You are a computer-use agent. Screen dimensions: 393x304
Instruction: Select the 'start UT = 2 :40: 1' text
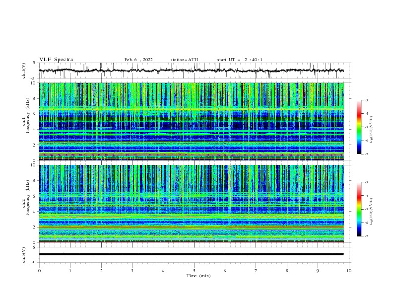[240, 60]
